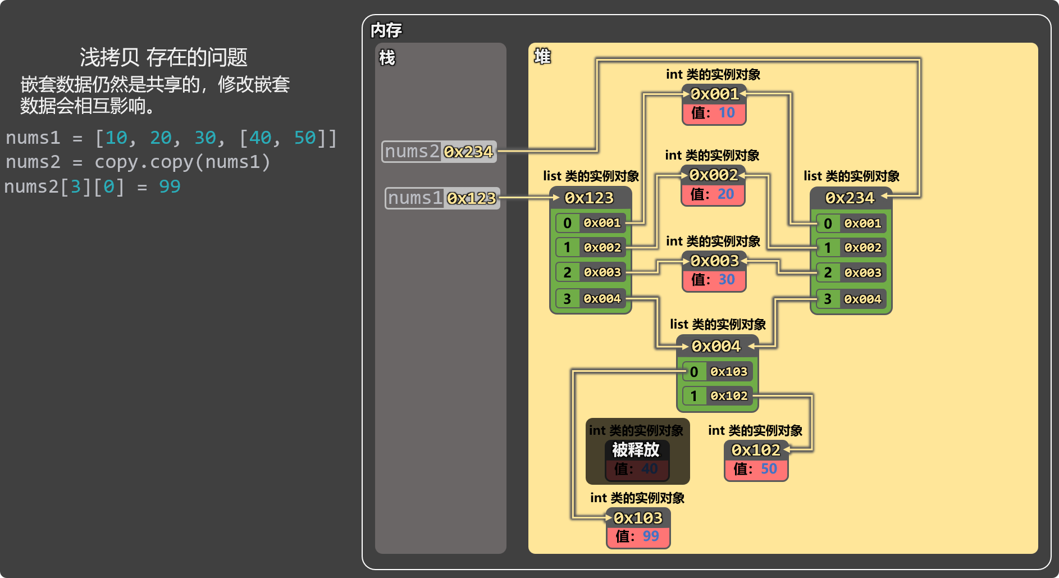
Task: Click label above list 0x004 object
Action: point(718,325)
